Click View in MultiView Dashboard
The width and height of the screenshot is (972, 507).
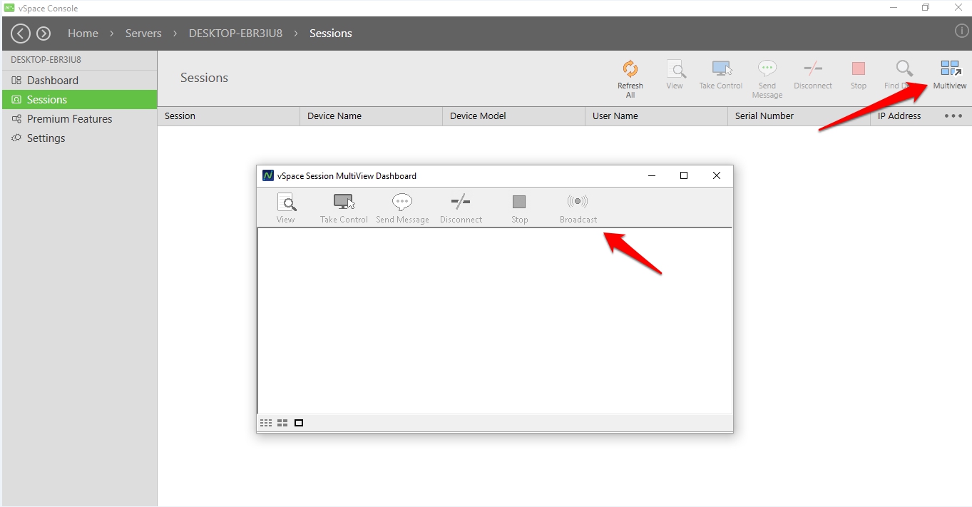(286, 208)
